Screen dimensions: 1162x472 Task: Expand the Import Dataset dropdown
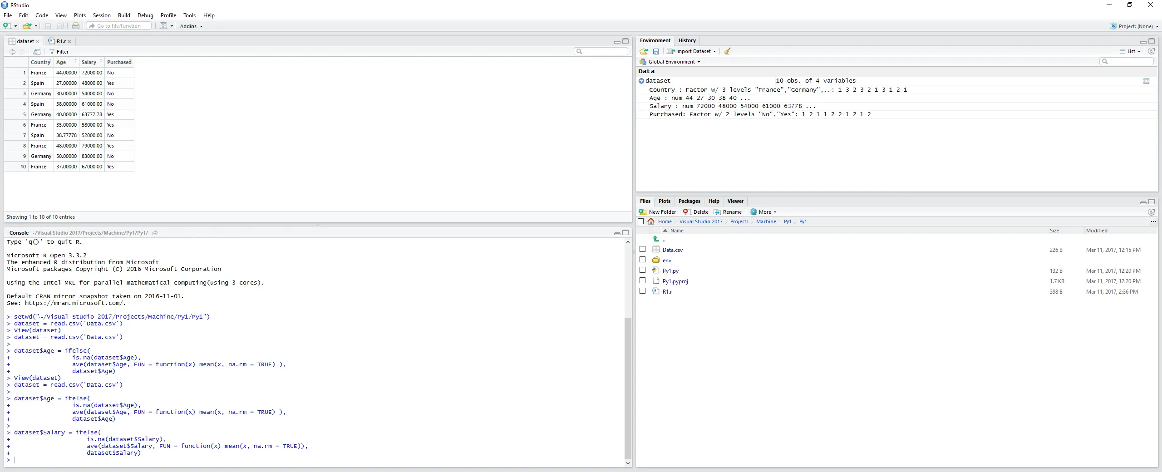pyautogui.click(x=691, y=51)
